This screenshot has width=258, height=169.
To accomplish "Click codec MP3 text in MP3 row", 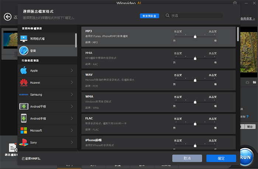I will point(91,42).
